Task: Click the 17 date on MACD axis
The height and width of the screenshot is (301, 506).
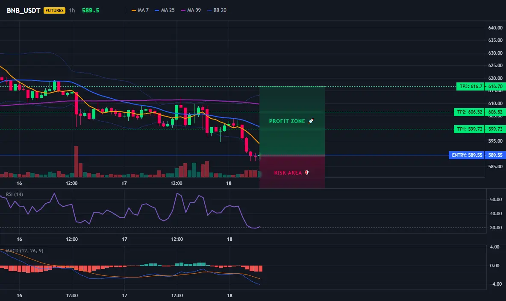Action: pos(124,296)
